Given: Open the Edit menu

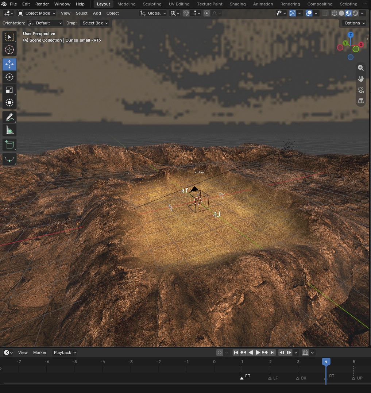Looking at the screenshot, I should tap(26, 4).
